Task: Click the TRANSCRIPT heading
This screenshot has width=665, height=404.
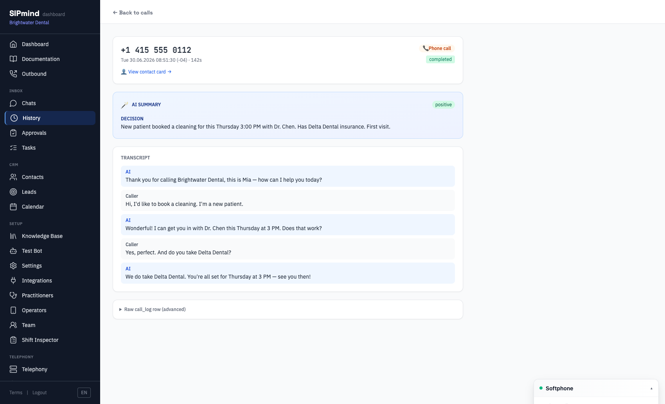Action: [135, 158]
